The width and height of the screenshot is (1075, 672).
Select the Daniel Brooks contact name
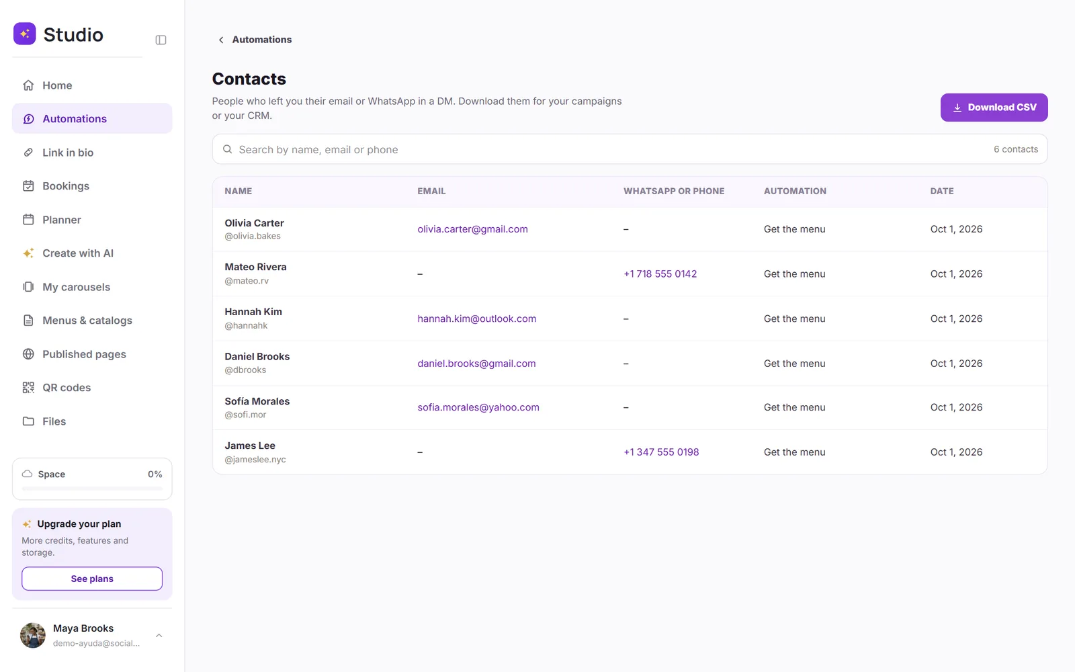257,357
